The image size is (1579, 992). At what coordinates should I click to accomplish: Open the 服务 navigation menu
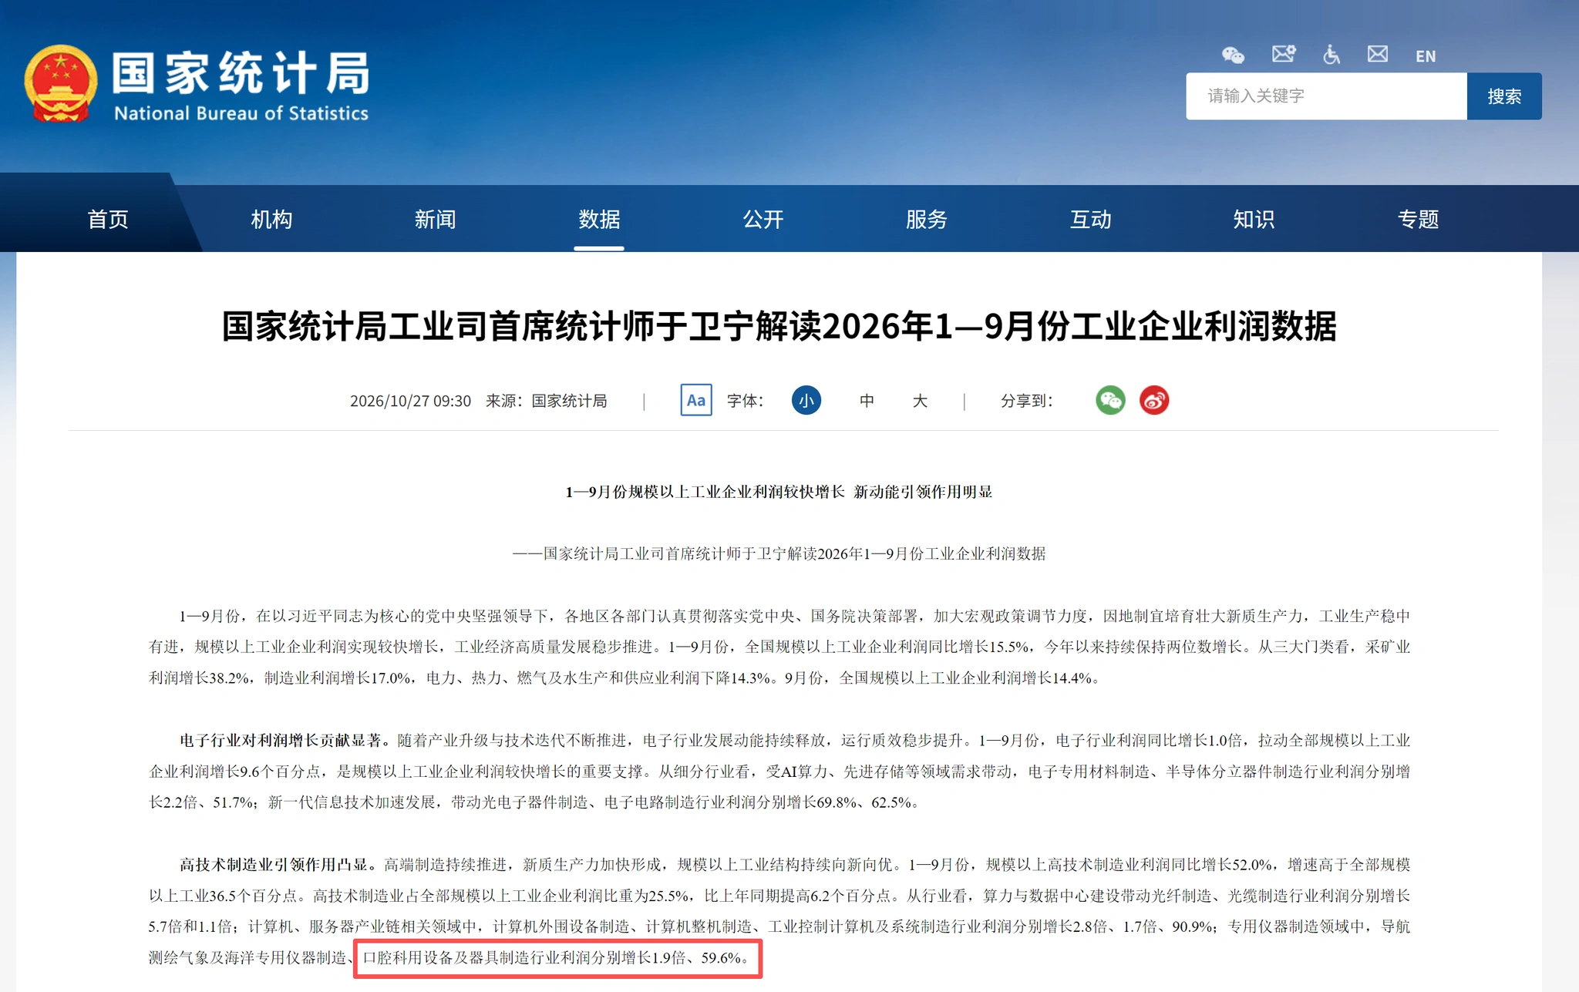tap(926, 219)
